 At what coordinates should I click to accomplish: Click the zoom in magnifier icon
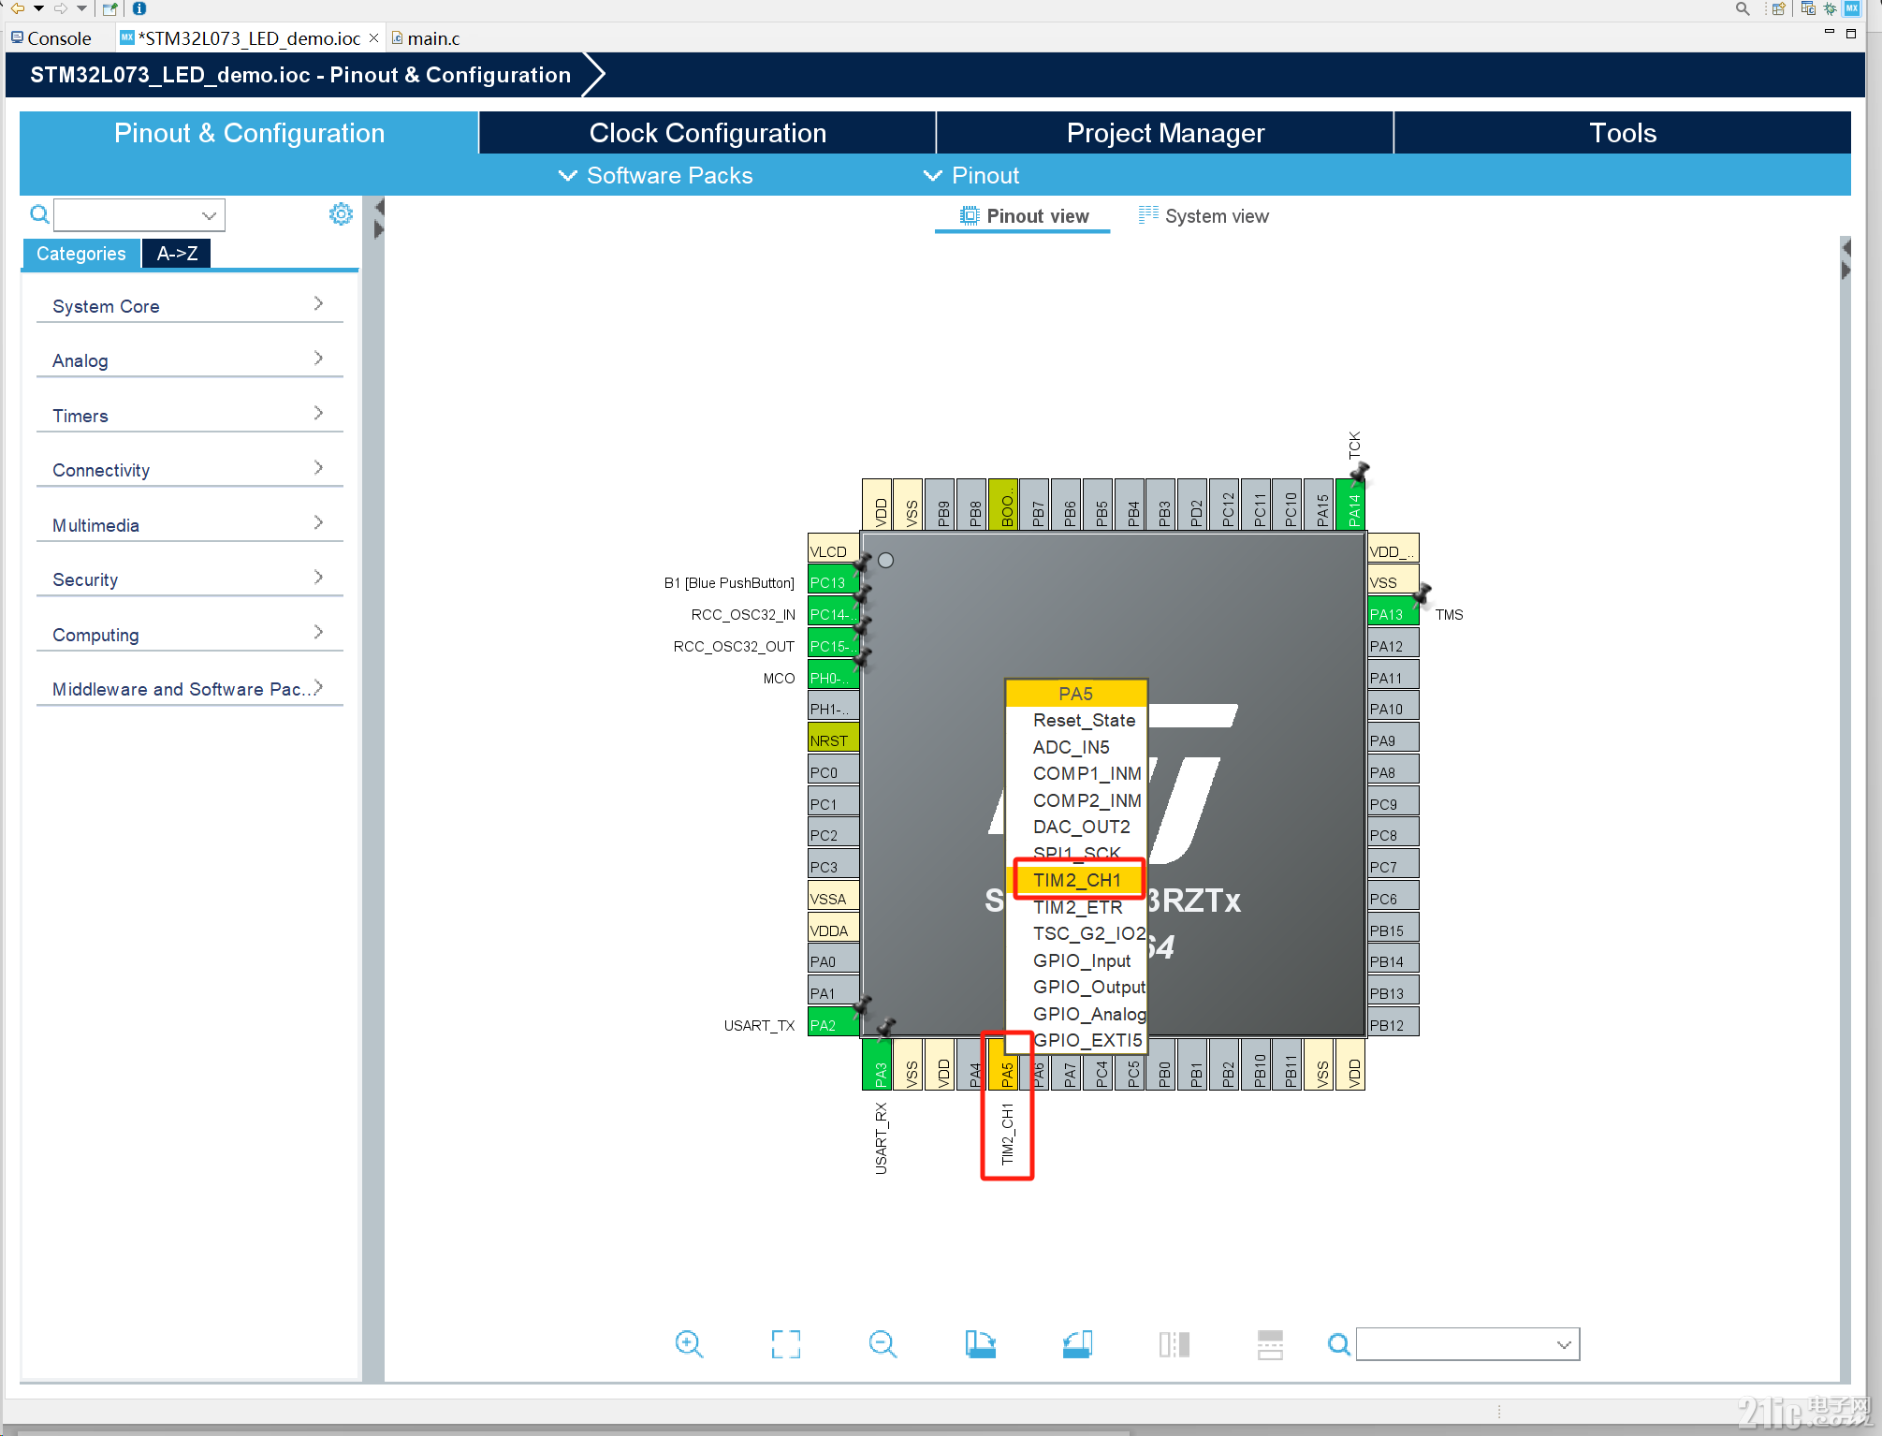689,1344
